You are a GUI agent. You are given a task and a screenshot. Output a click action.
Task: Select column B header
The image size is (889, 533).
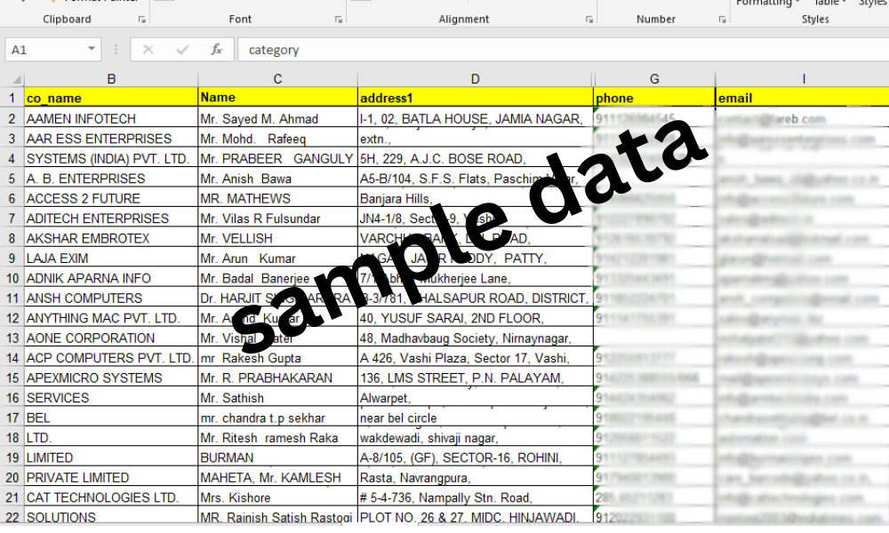pos(111,79)
